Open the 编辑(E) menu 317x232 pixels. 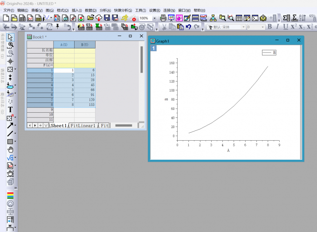(23, 10)
